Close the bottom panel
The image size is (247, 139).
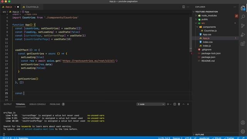[188, 104]
